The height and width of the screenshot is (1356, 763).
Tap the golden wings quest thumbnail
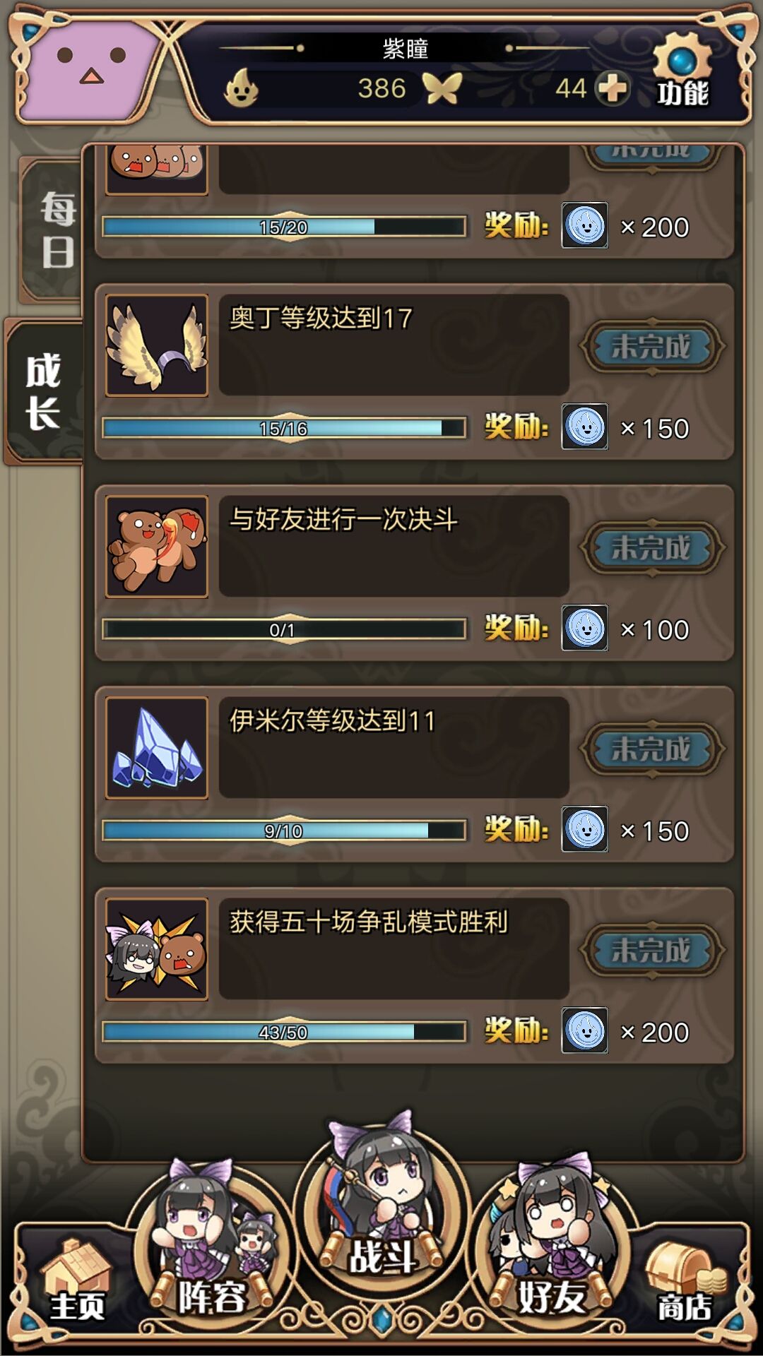click(157, 345)
